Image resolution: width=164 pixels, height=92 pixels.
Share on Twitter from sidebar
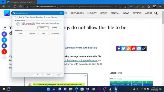pos(4,40)
